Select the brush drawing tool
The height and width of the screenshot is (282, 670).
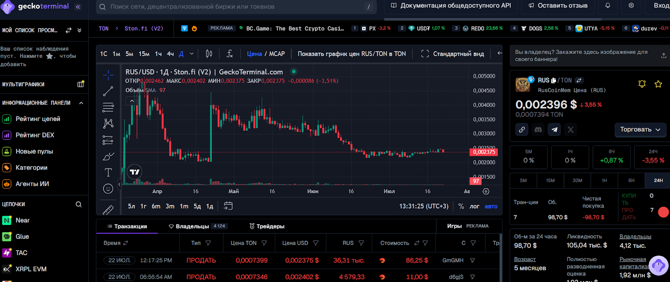[108, 156]
